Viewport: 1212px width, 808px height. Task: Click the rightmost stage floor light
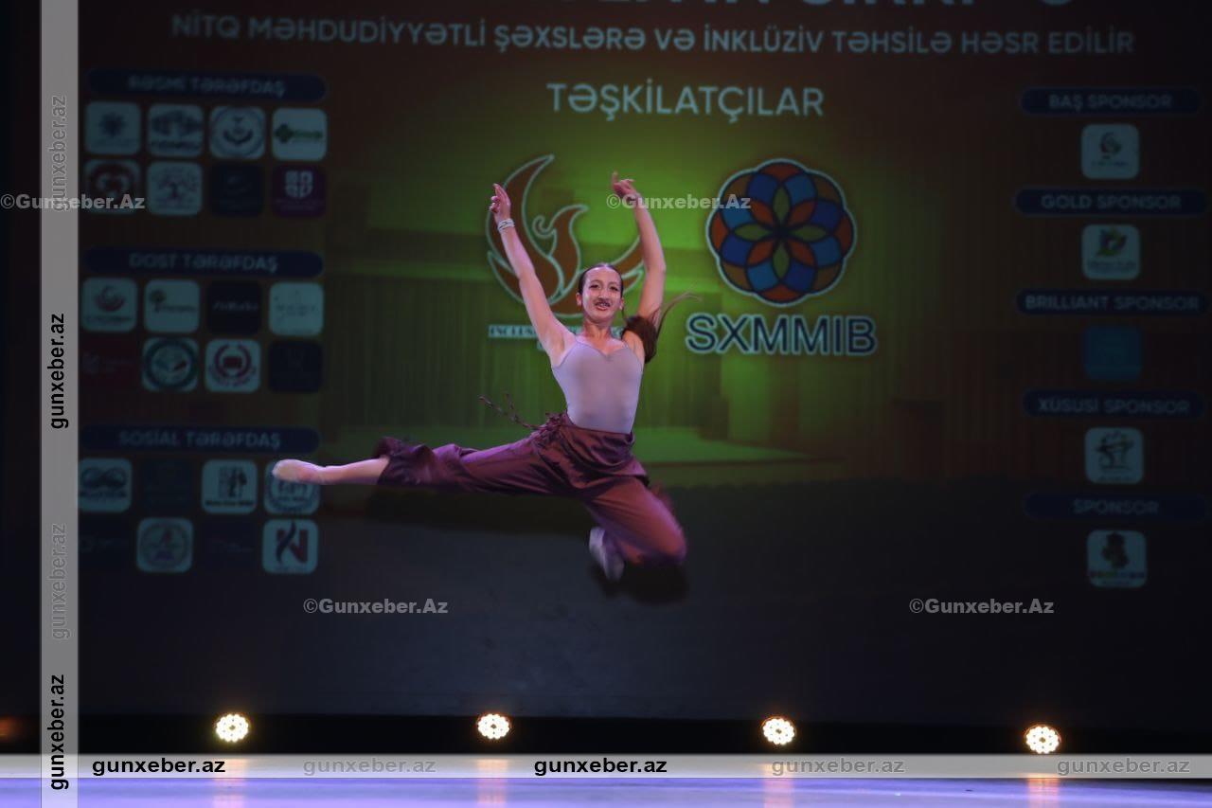click(x=1042, y=739)
